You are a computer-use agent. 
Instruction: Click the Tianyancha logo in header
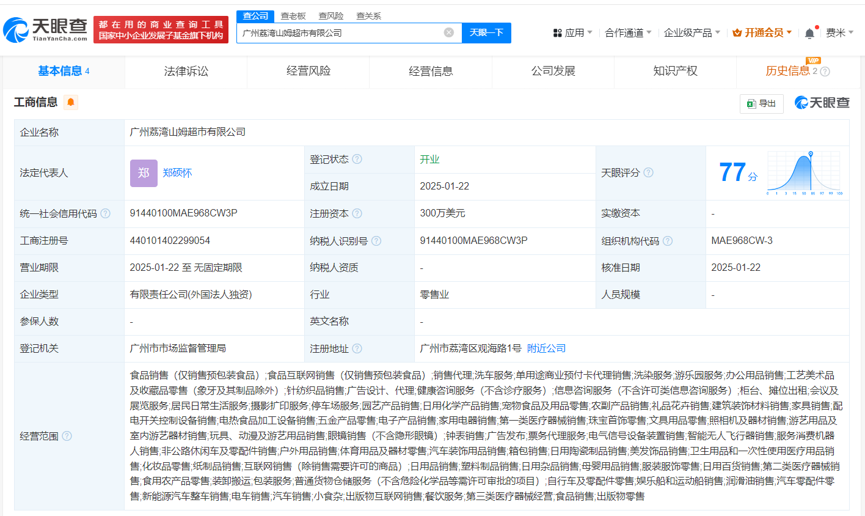click(46, 29)
